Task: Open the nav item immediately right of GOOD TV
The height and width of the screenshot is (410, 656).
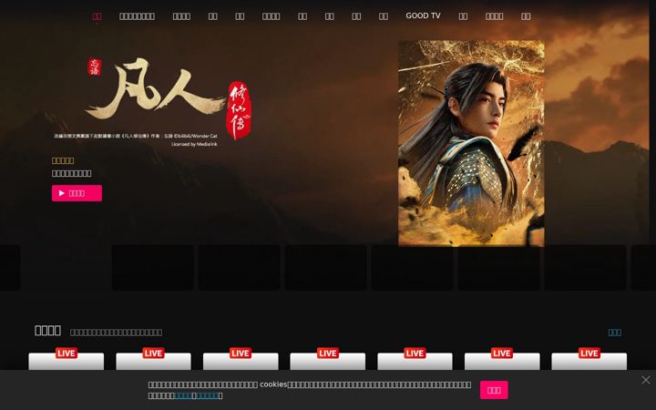Action: coord(463,16)
